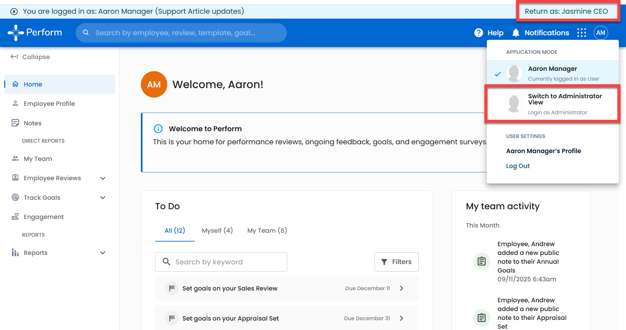Click the 'My team activity' heading
Viewport: 626px width, 330px height.
[x=503, y=206]
